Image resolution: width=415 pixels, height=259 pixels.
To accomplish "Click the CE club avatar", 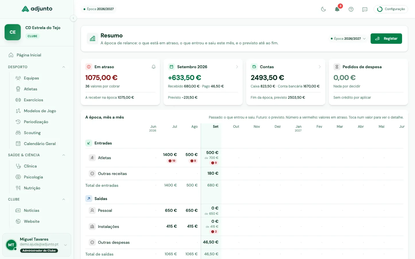I will (13, 32).
